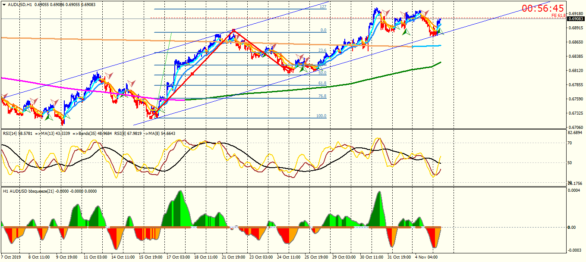586x262 pixels.
Task: Click the 0.68120 price axis value
Action: click(576, 71)
